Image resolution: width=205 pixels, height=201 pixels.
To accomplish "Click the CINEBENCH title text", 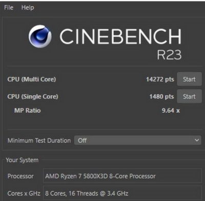I will tap(120, 36).
